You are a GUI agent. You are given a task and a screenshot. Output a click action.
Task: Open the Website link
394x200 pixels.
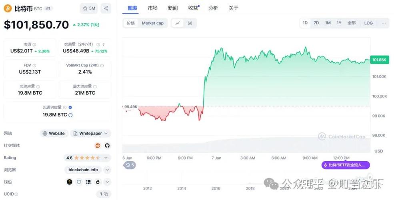[54, 133]
